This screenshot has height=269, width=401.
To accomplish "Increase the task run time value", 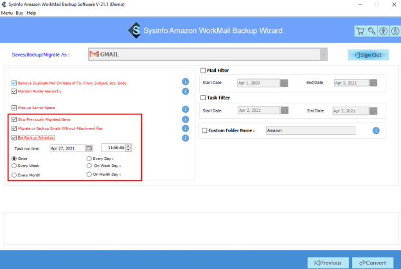I will coord(129,146).
